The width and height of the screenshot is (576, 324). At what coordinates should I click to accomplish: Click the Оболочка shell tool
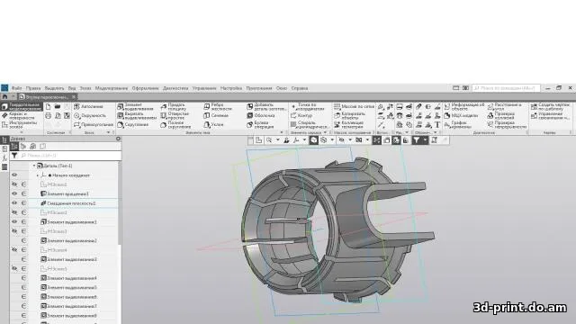coord(261,116)
